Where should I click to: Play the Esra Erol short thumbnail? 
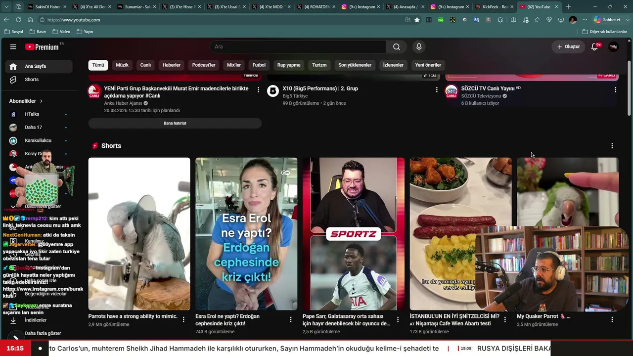coord(246,234)
